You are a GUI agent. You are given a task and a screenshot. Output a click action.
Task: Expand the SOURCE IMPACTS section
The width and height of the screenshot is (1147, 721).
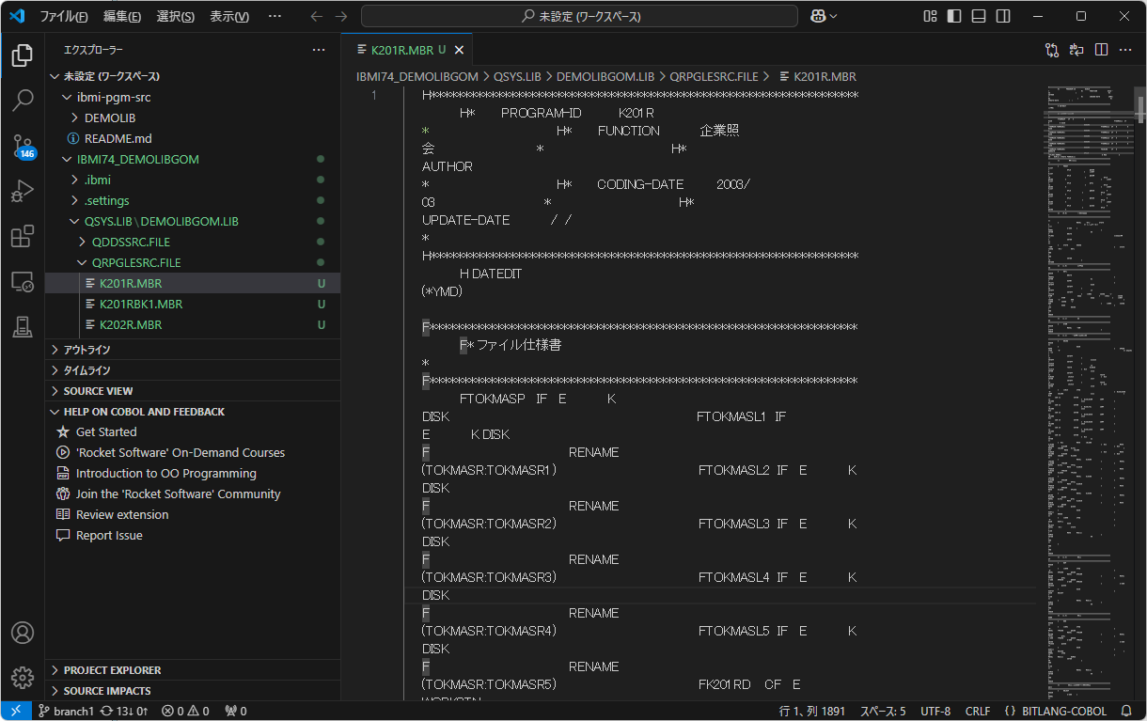[193, 691]
